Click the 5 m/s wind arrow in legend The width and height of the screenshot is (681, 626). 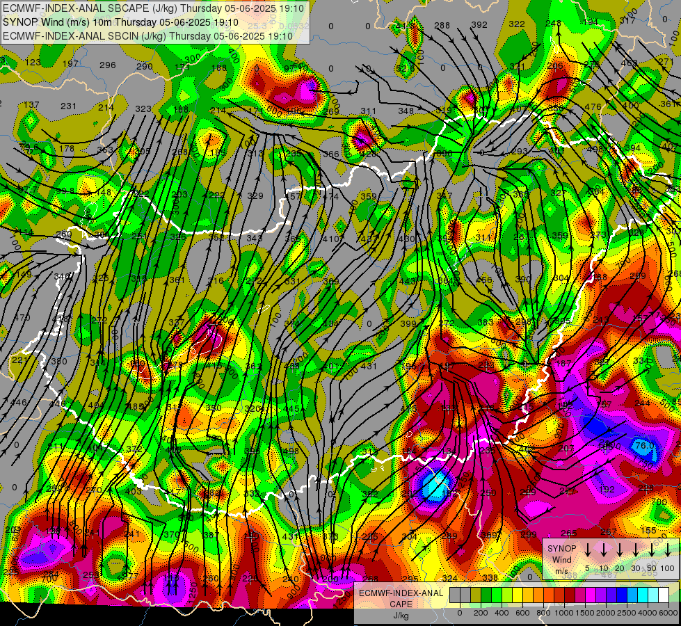[x=587, y=550]
